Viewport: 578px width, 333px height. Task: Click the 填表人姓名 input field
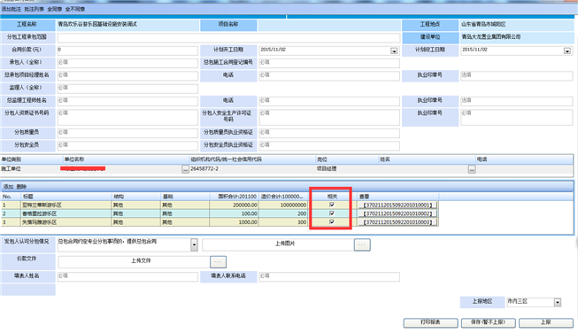pos(127,276)
